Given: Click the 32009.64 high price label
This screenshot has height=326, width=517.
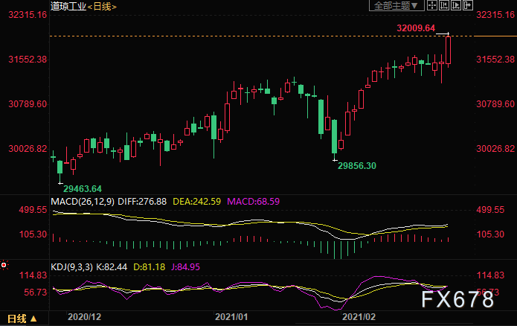Looking at the screenshot, I should pos(416,28).
